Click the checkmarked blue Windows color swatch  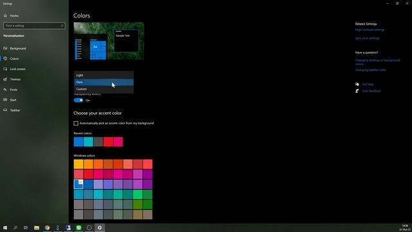coord(79,184)
